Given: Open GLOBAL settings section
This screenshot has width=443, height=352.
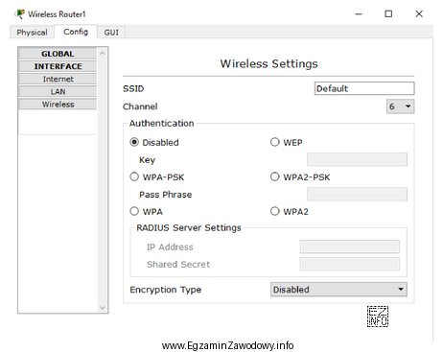Looking at the screenshot, I should [58, 54].
